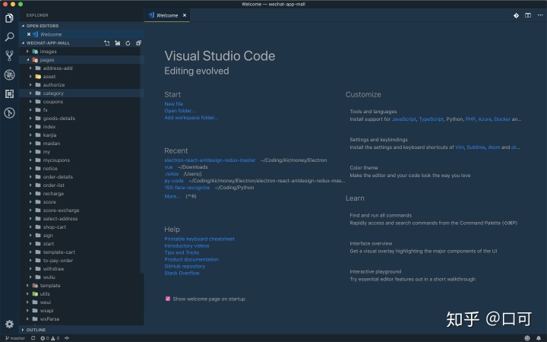The image size is (547, 342).
Task: Open the GitHub repository help link
Action: pos(185,266)
